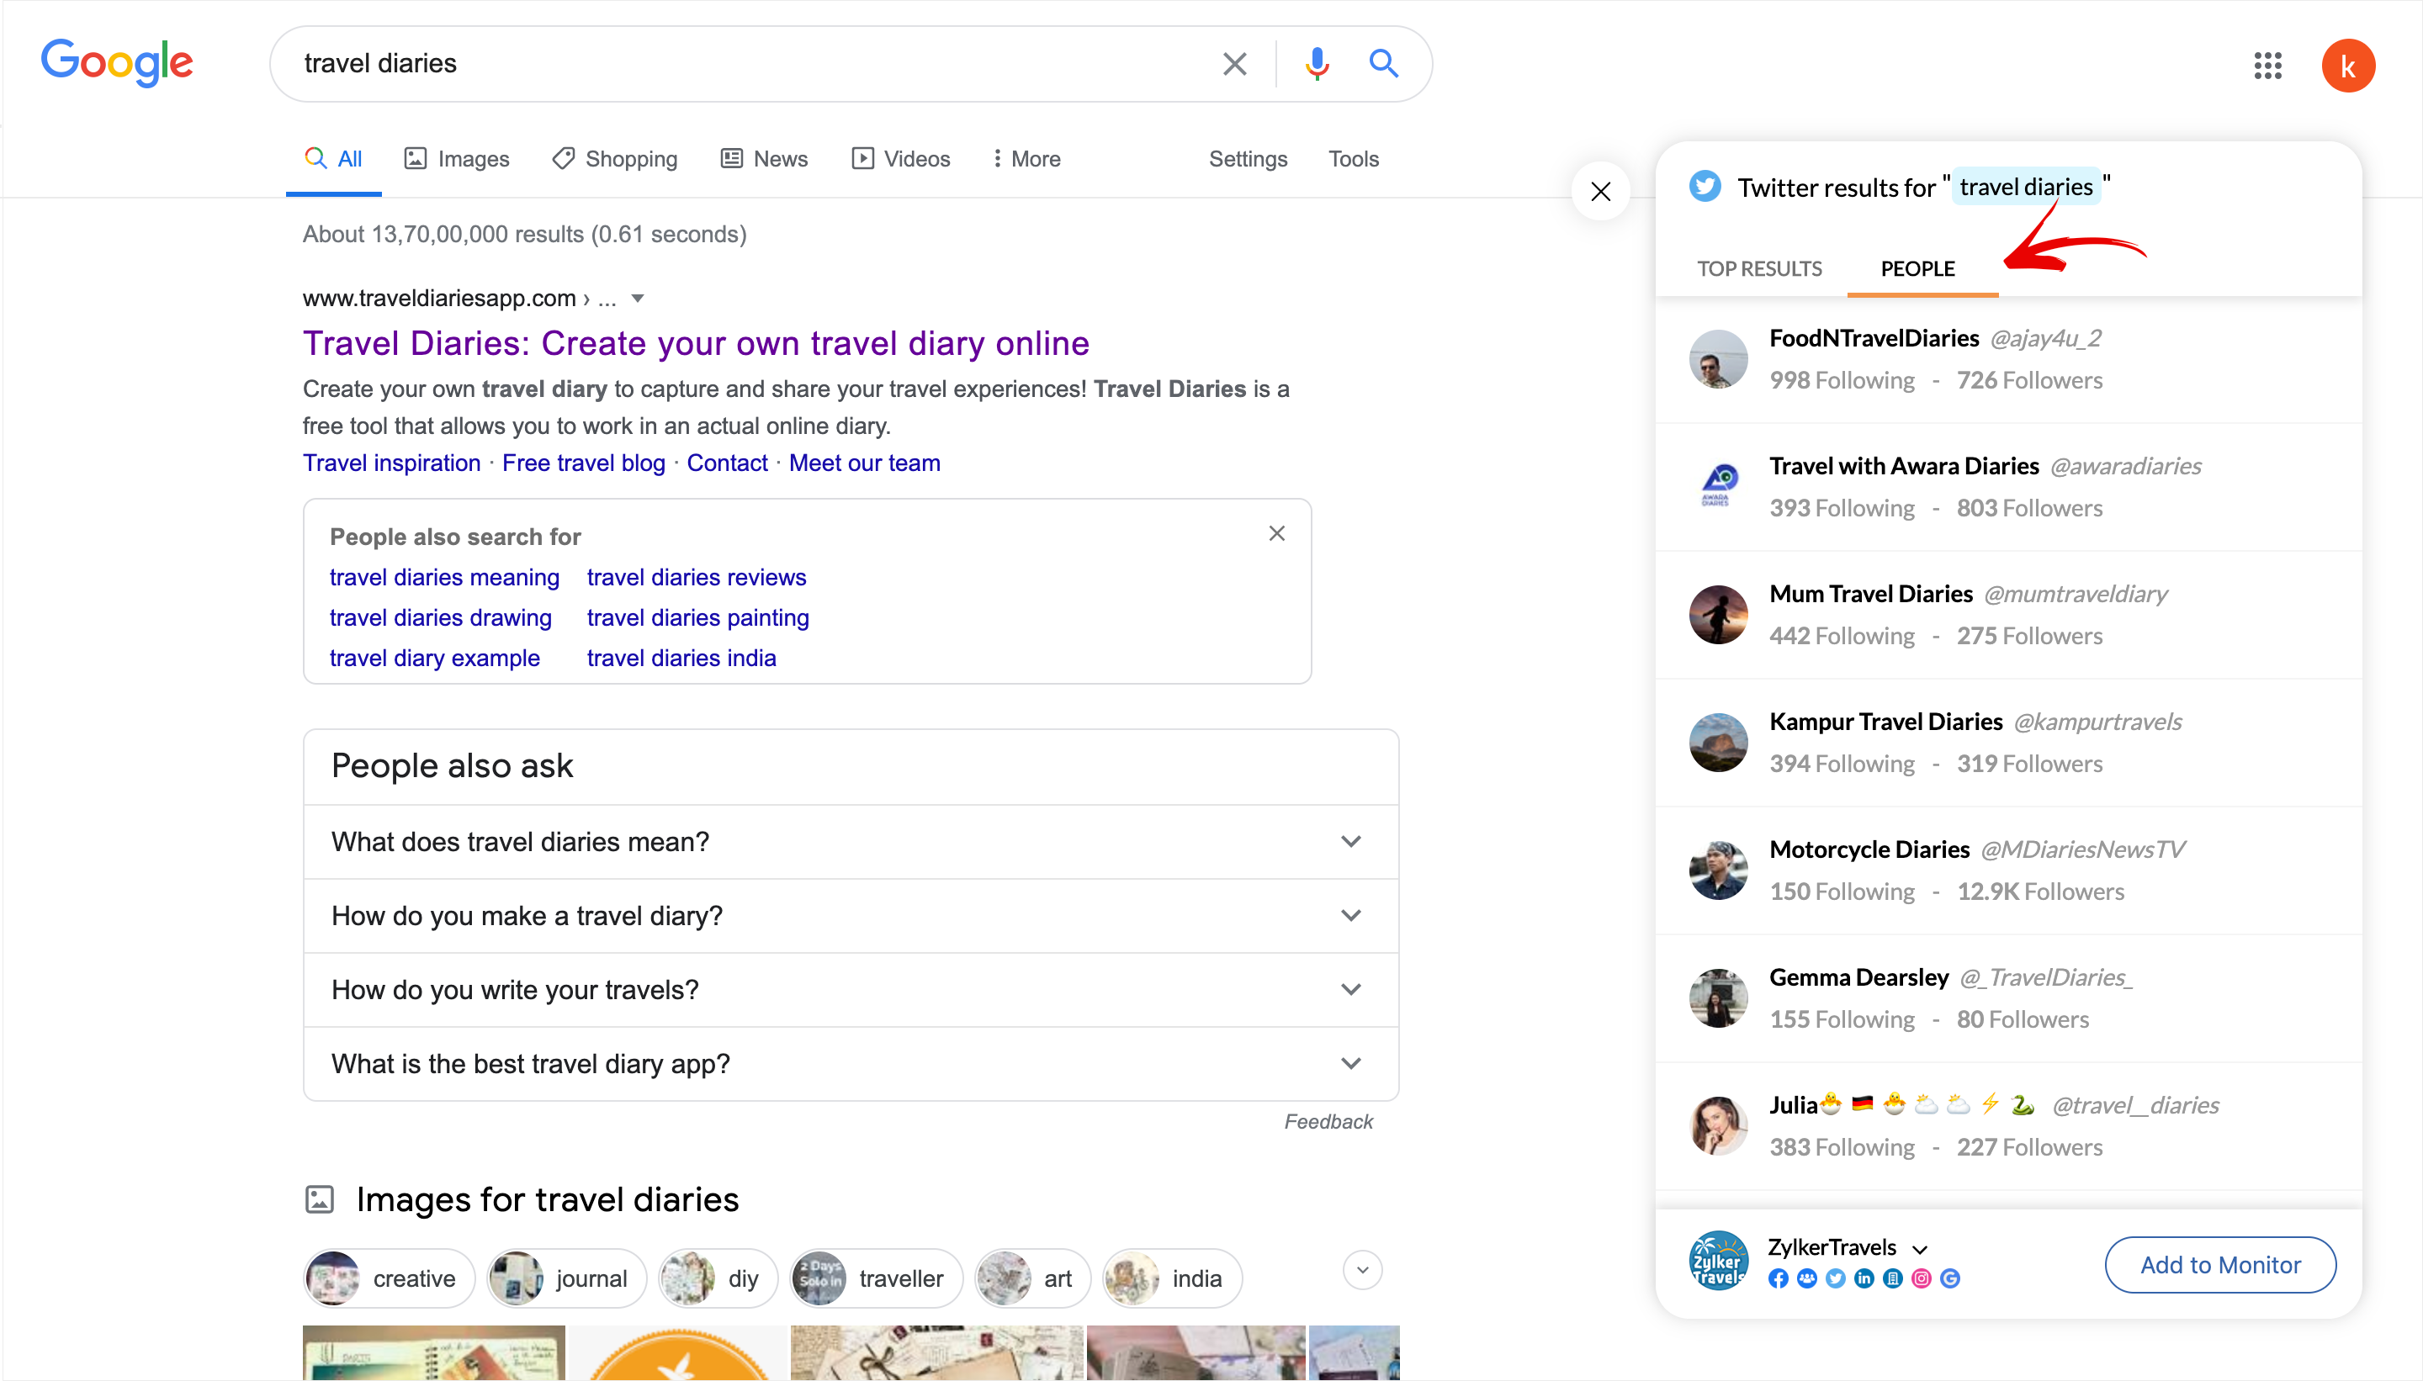Click the Instagram channel icon under ZylkerTravels
This screenshot has width=2423, height=1381.
click(1921, 1278)
